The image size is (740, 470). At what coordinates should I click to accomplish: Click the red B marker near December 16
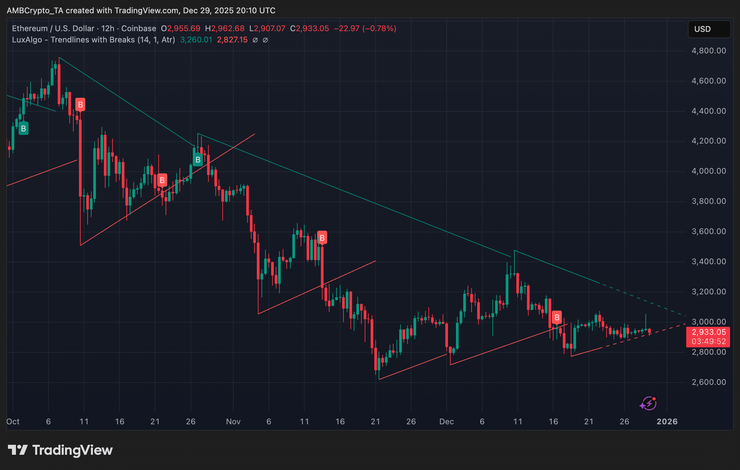click(557, 318)
